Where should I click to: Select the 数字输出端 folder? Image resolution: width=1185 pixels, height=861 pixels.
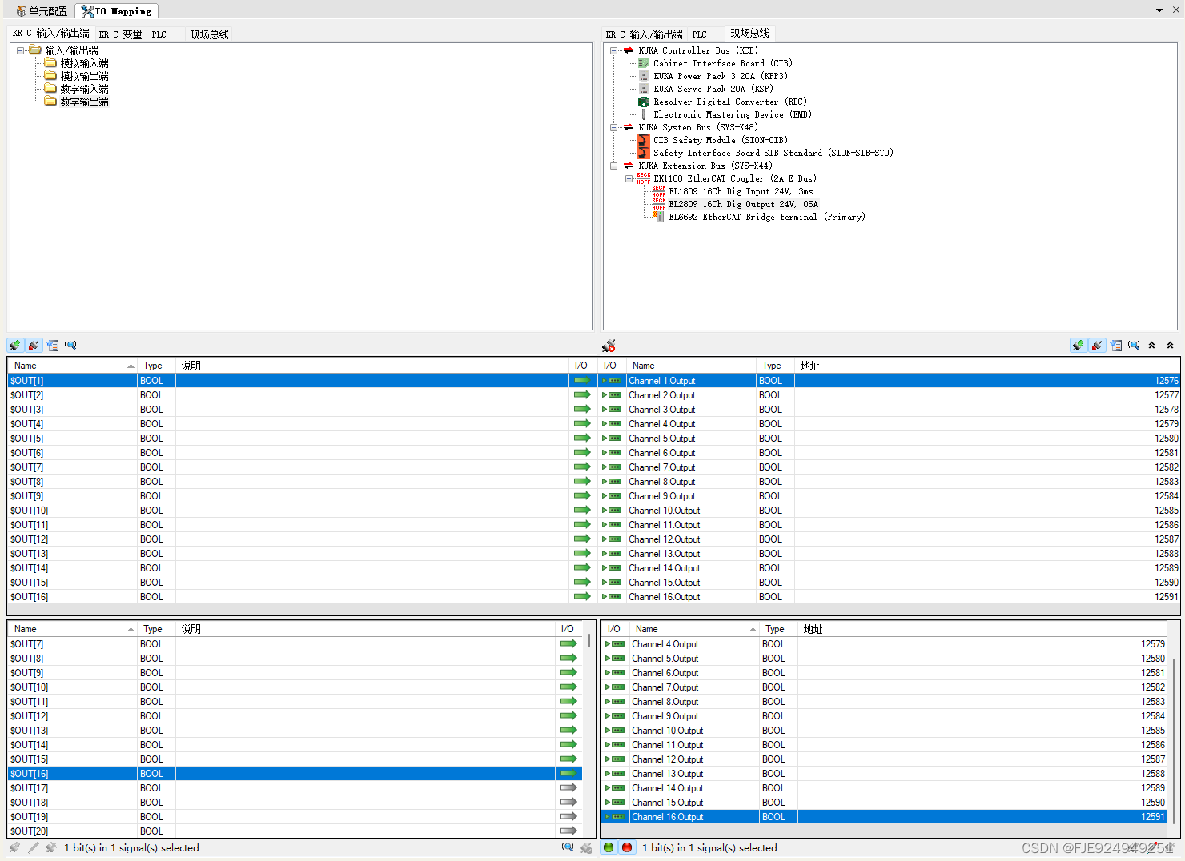[77, 102]
